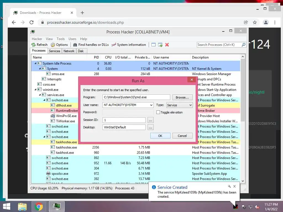Collapse first svchost.exe under services.exe
The height and width of the screenshot is (212, 283).
click(x=44, y=100)
